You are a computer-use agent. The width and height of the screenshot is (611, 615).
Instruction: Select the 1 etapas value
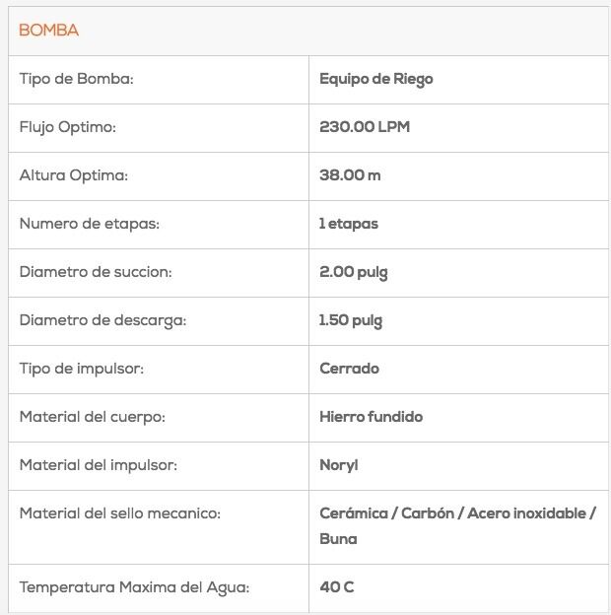coord(349,224)
